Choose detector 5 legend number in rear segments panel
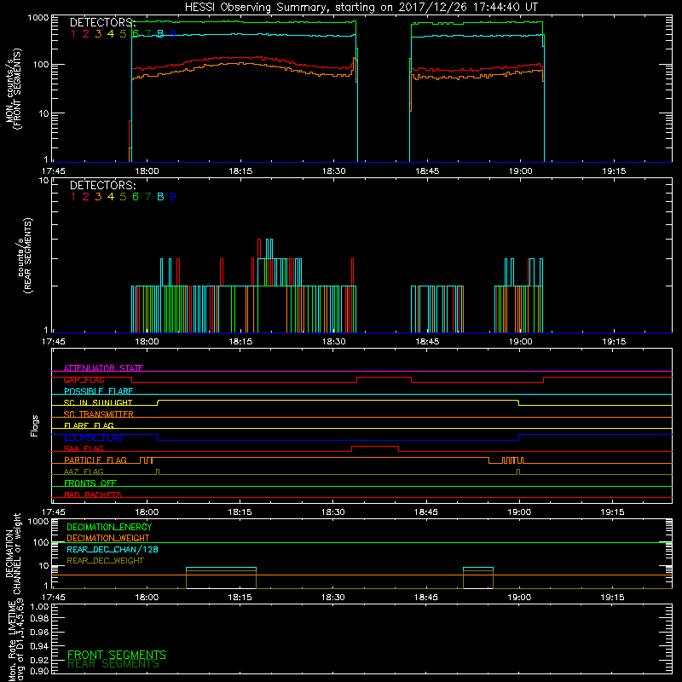This screenshot has width=682, height=682. (123, 197)
